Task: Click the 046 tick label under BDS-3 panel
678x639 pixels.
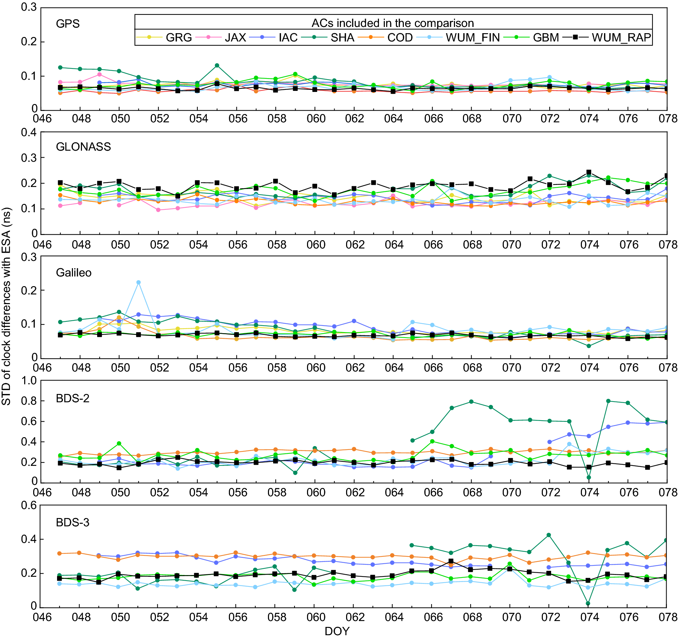Action: [42, 617]
